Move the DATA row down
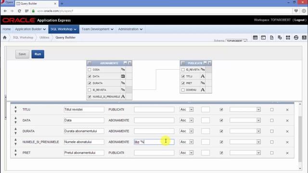Viewport: 308px width, 173px height. click(15, 123)
